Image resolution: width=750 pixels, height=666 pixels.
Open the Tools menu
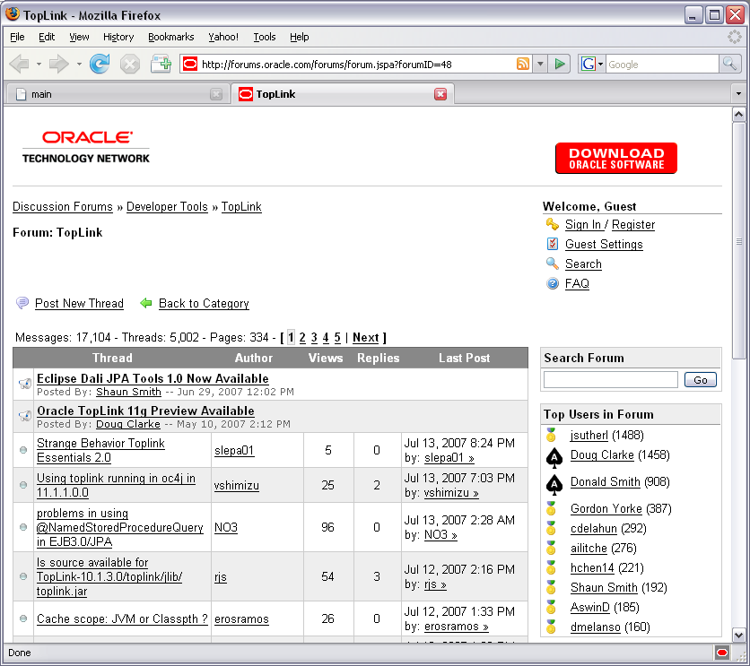coord(264,37)
